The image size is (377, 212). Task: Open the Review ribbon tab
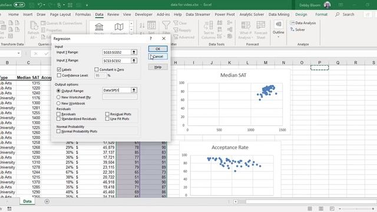(x=113, y=14)
